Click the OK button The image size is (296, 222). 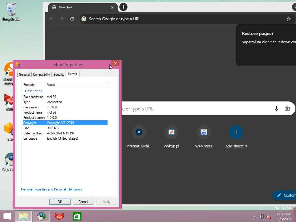(60, 201)
